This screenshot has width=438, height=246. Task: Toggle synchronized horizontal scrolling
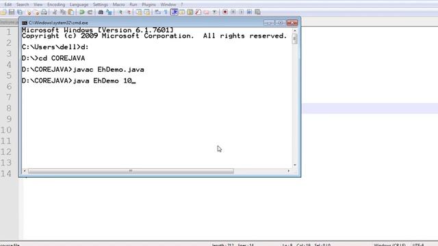coord(147,12)
